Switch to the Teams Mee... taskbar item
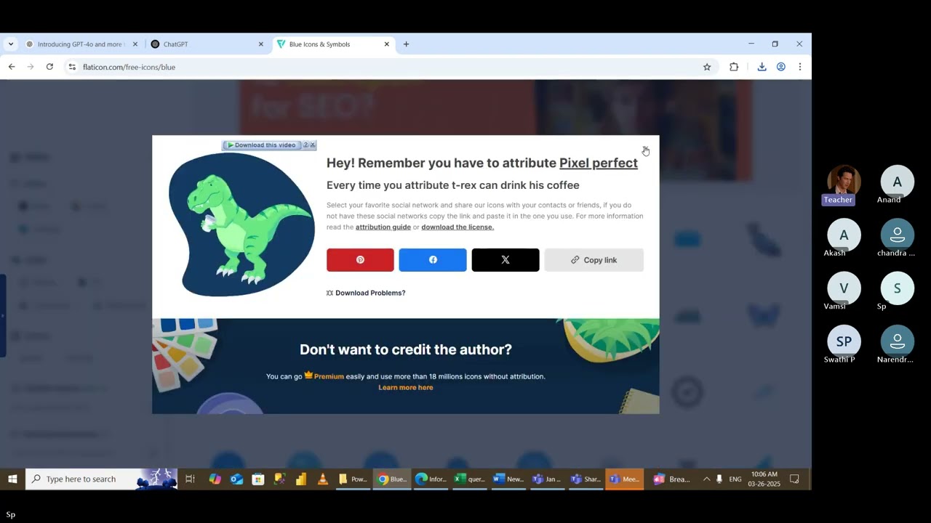This screenshot has height=523, width=931. coord(625,479)
